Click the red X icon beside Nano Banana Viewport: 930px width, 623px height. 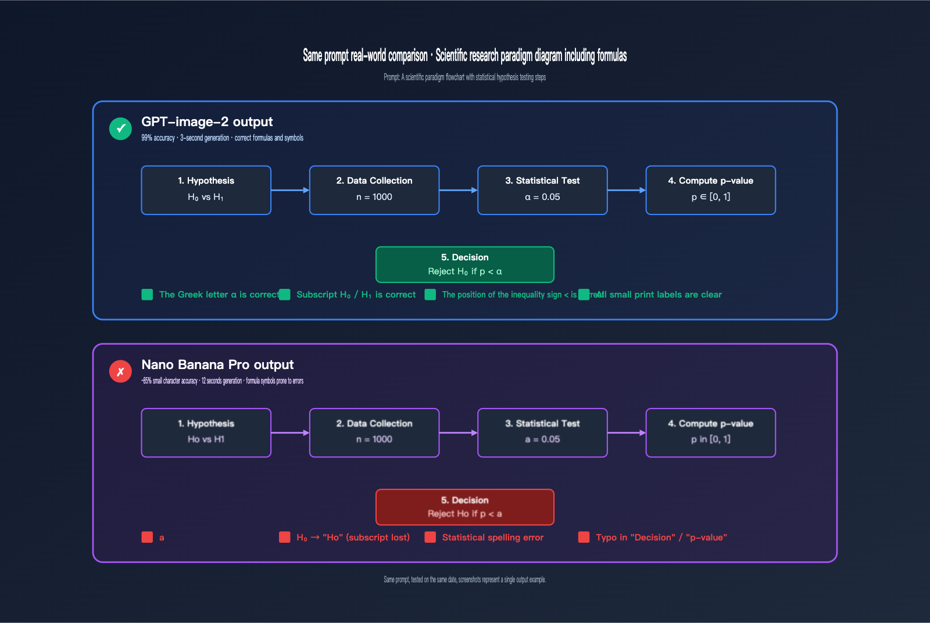tap(120, 371)
